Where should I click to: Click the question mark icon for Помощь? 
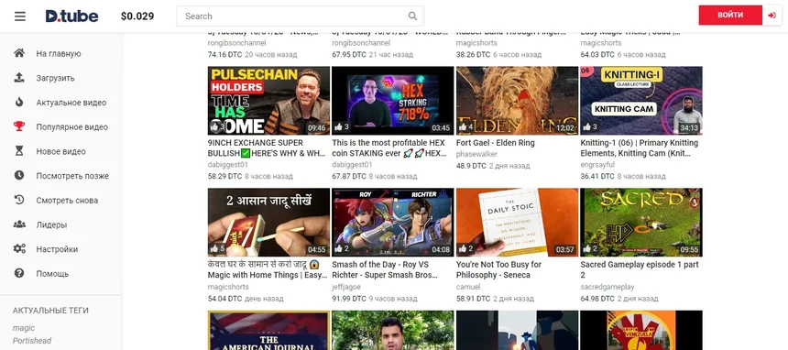(19, 274)
